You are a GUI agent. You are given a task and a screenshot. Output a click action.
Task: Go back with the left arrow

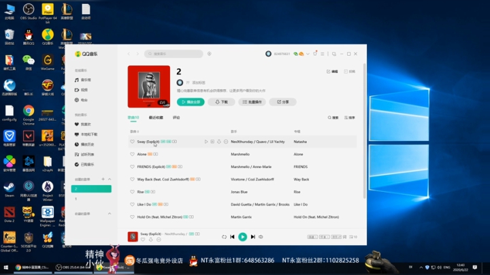coord(129,54)
